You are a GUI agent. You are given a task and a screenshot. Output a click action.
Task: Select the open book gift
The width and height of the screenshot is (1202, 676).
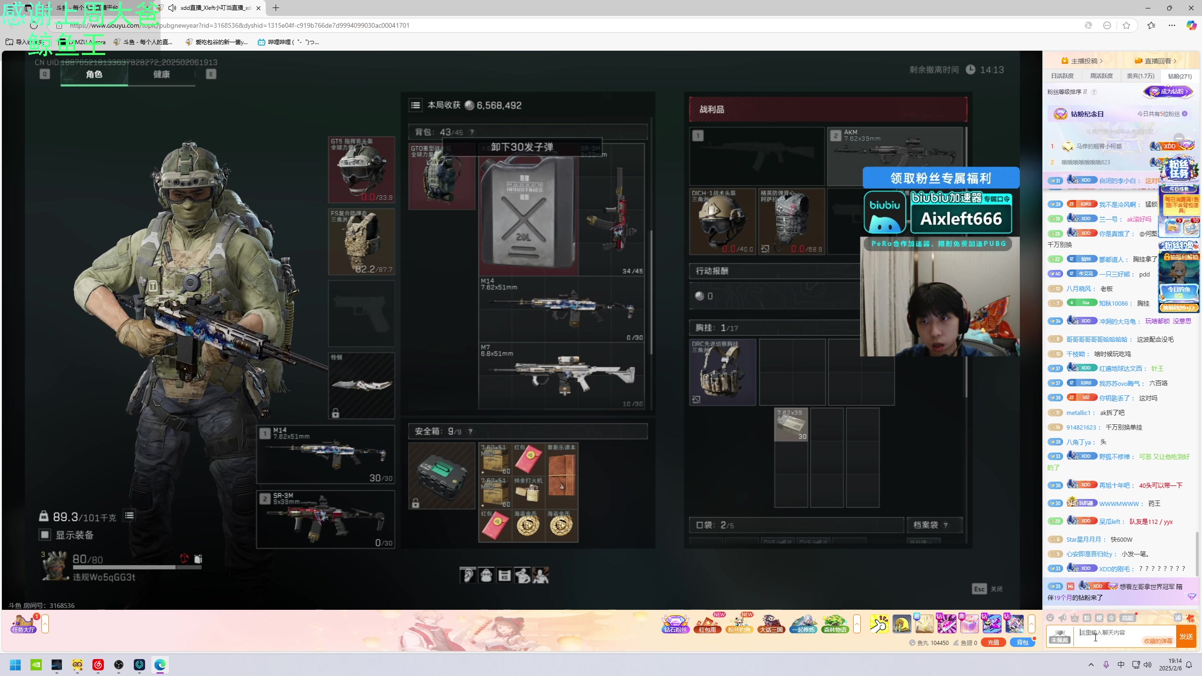(x=924, y=624)
